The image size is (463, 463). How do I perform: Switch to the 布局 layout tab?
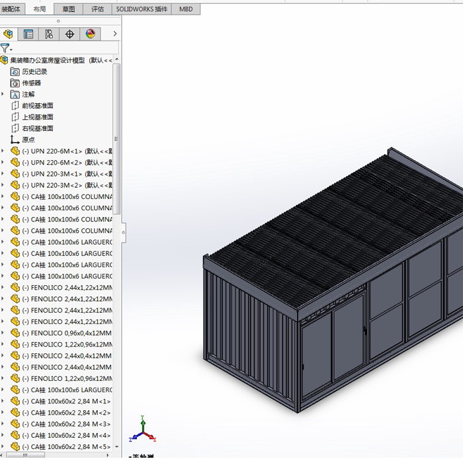(x=40, y=9)
